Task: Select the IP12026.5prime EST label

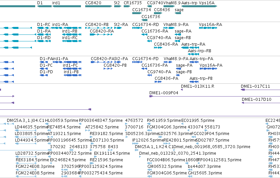Action: coord(148,141)
